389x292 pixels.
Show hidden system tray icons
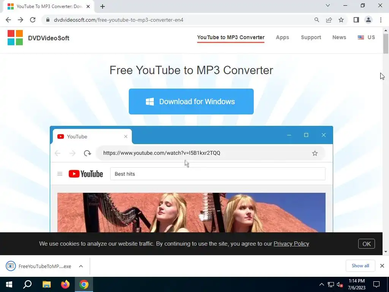click(x=321, y=284)
